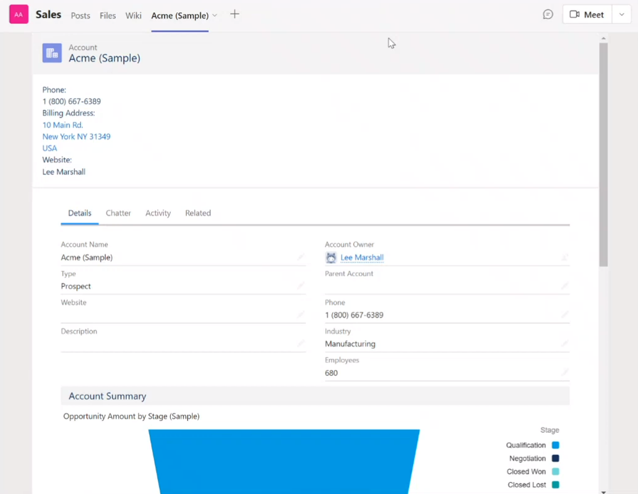Switch to the Chatter tab
The height and width of the screenshot is (494, 638).
[x=118, y=213]
